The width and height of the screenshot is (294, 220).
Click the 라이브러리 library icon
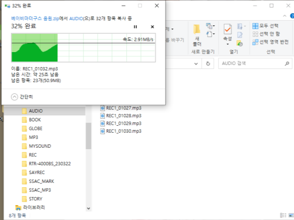pos(18,208)
